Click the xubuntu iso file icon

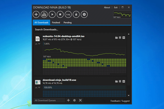coord(38,39)
